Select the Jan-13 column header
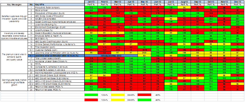 click(x=91, y=2)
